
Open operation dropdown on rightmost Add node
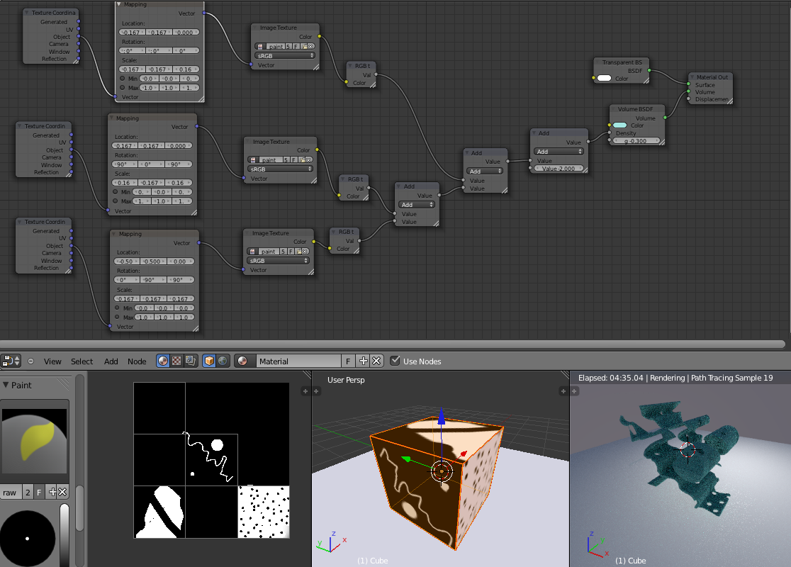pyautogui.click(x=559, y=152)
